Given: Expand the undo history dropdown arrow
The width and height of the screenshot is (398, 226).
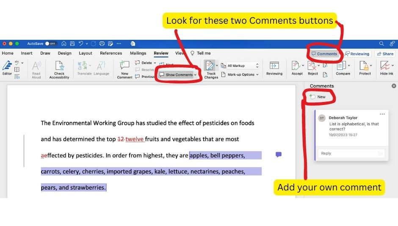Looking at the screenshot, I should 87,44.
